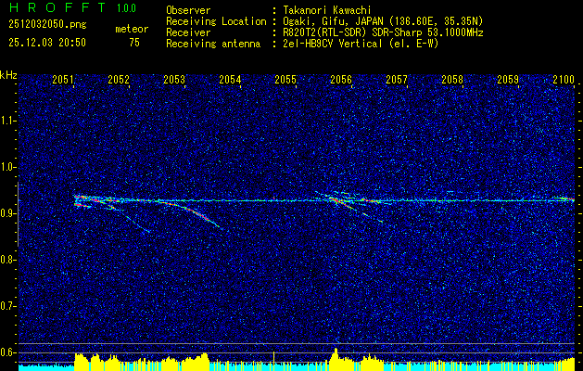This screenshot has width=583, height=371.
Task: Select the filename 2512032050.png
Action: click(47, 25)
